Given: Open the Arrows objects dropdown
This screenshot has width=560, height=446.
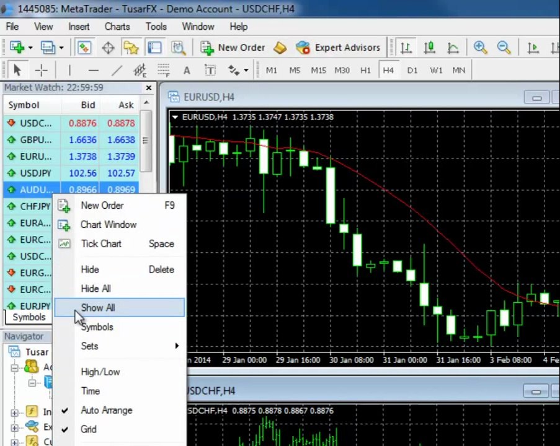Looking at the screenshot, I should (x=246, y=70).
